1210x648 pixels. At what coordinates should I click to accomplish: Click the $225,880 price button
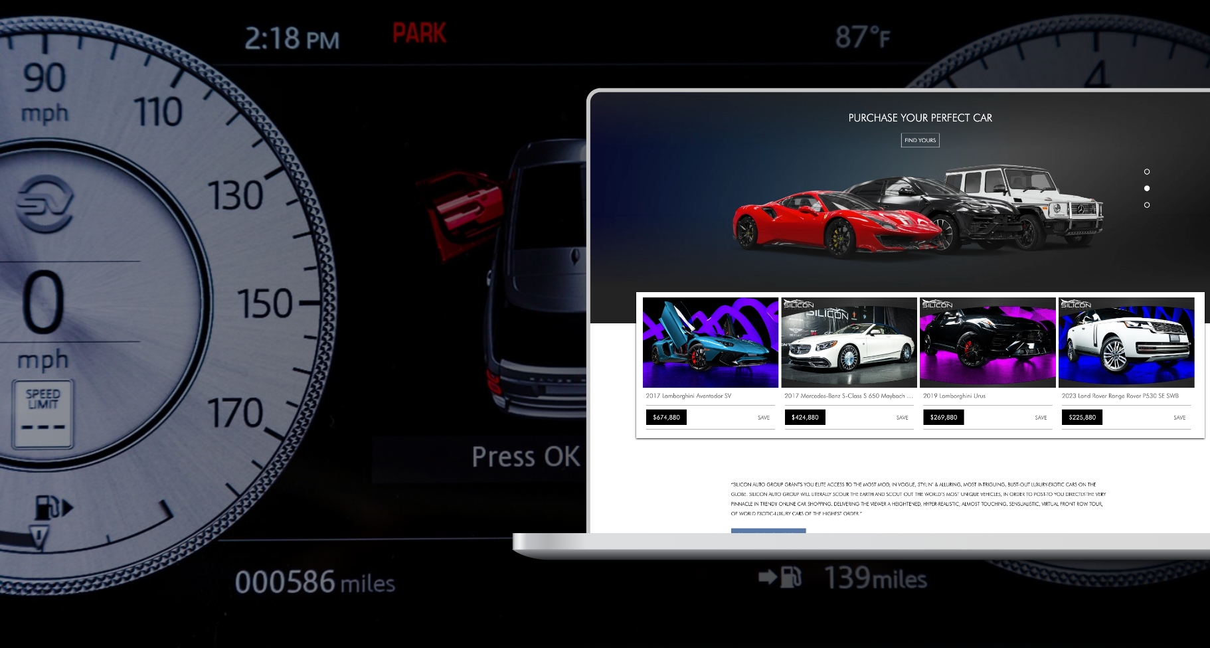point(1082,418)
